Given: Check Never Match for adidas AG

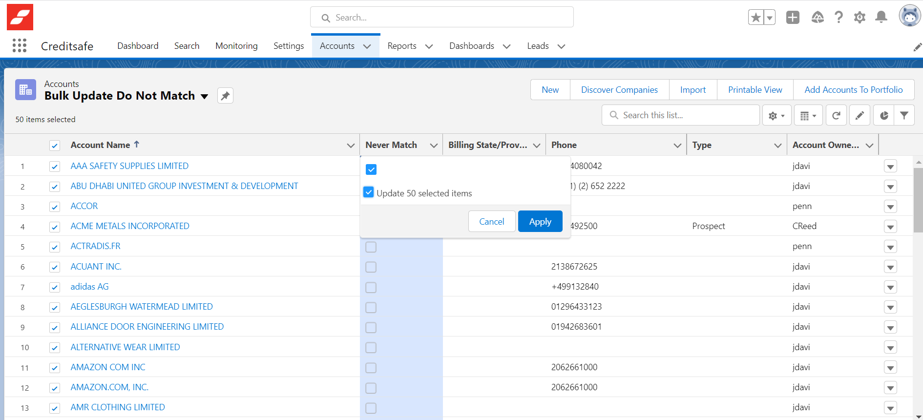Looking at the screenshot, I should tap(371, 287).
